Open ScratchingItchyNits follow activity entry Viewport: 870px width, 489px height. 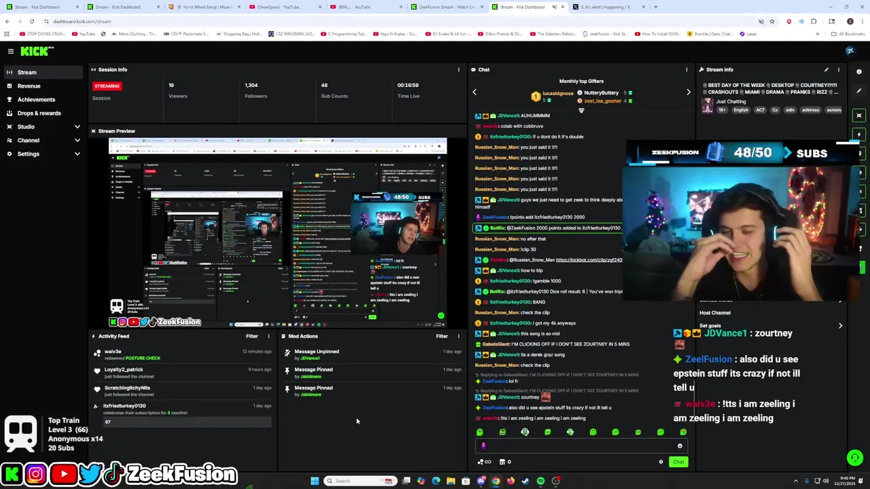[184, 391]
